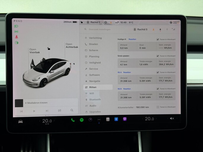The width and height of the screenshot is (203, 152).
Task: Open driver profile menu in status bar
Action: [93, 22]
